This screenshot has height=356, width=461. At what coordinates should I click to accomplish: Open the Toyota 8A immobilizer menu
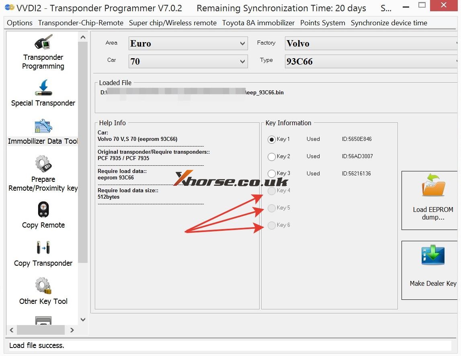pyautogui.click(x=258, y=23)
